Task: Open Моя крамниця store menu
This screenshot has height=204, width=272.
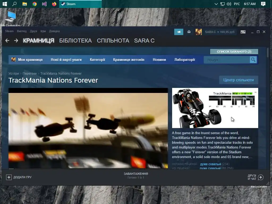Action: coord(30,60)
